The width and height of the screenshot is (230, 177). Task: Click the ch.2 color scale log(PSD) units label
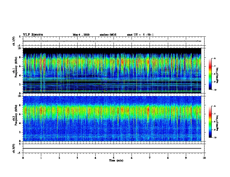click(218, 123)
